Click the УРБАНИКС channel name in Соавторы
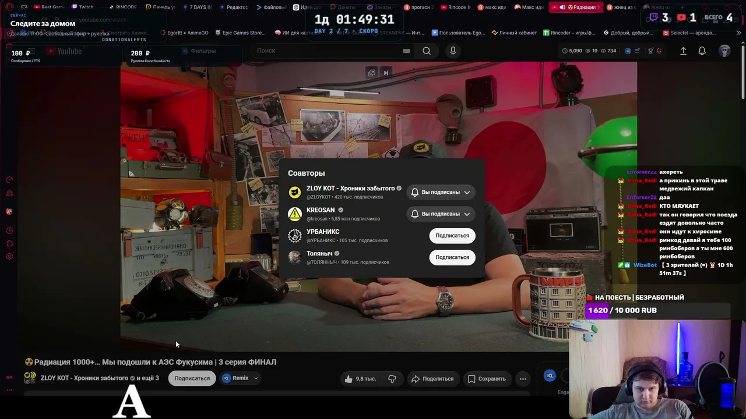Image resolution: width=746 pixels, height=419 pixels. (x=323, y=232)
